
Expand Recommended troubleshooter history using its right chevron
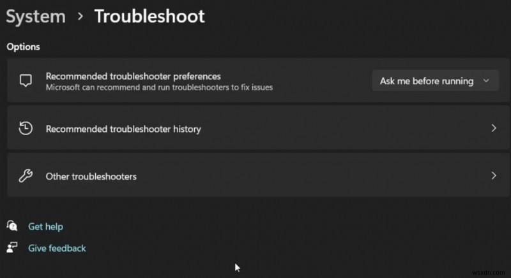coord(493,128)
